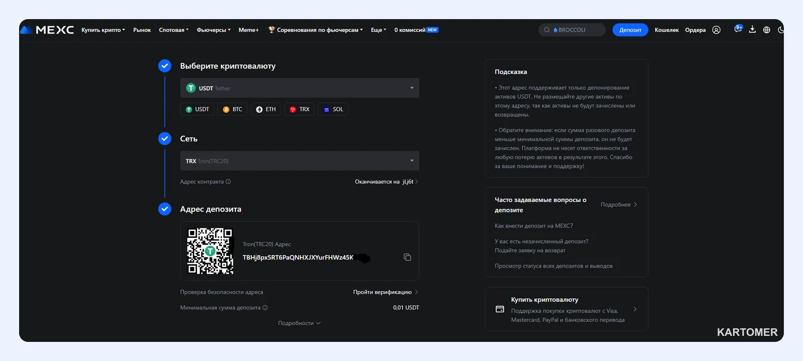
Task: Click the BROCCOLI search field
Action: point(572,30)
